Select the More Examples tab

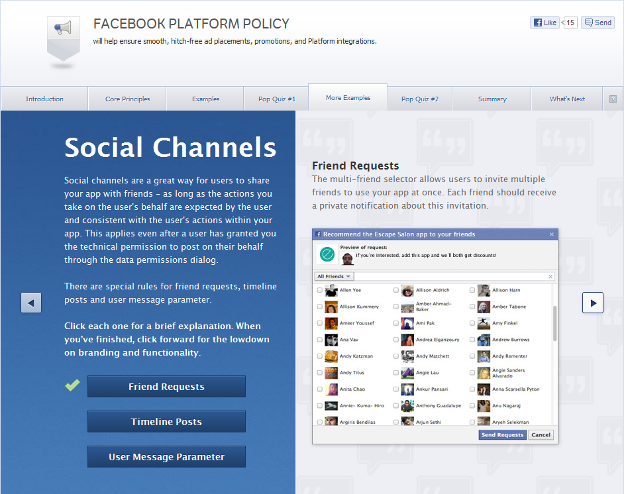point(348,97)
